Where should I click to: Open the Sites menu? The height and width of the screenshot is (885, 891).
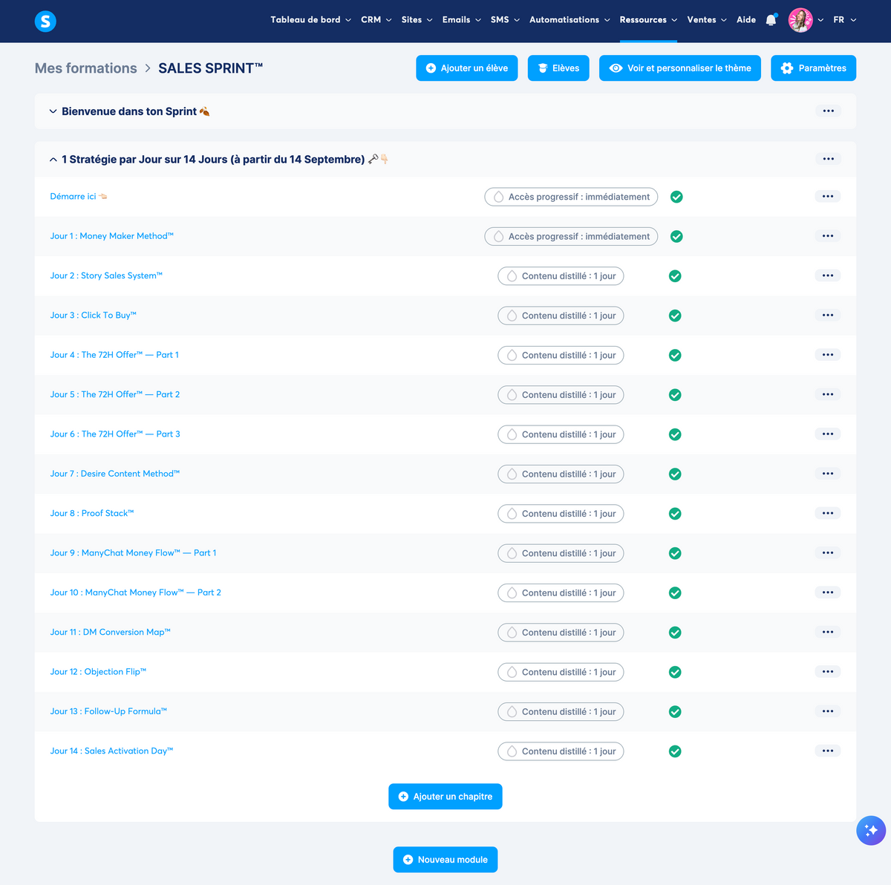tap(417, 20)
